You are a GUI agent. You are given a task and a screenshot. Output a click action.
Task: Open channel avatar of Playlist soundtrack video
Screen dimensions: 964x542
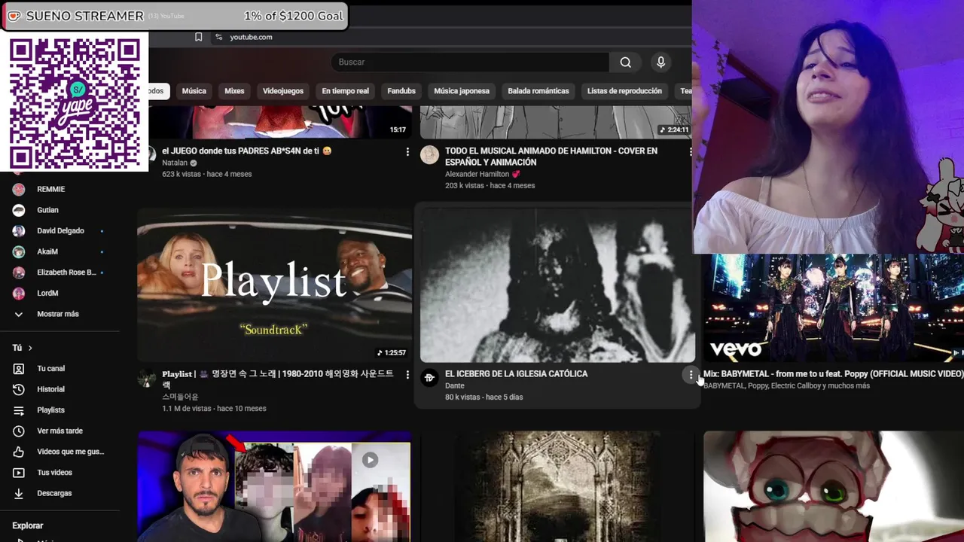pyautogui.click(x=147, y=378)
